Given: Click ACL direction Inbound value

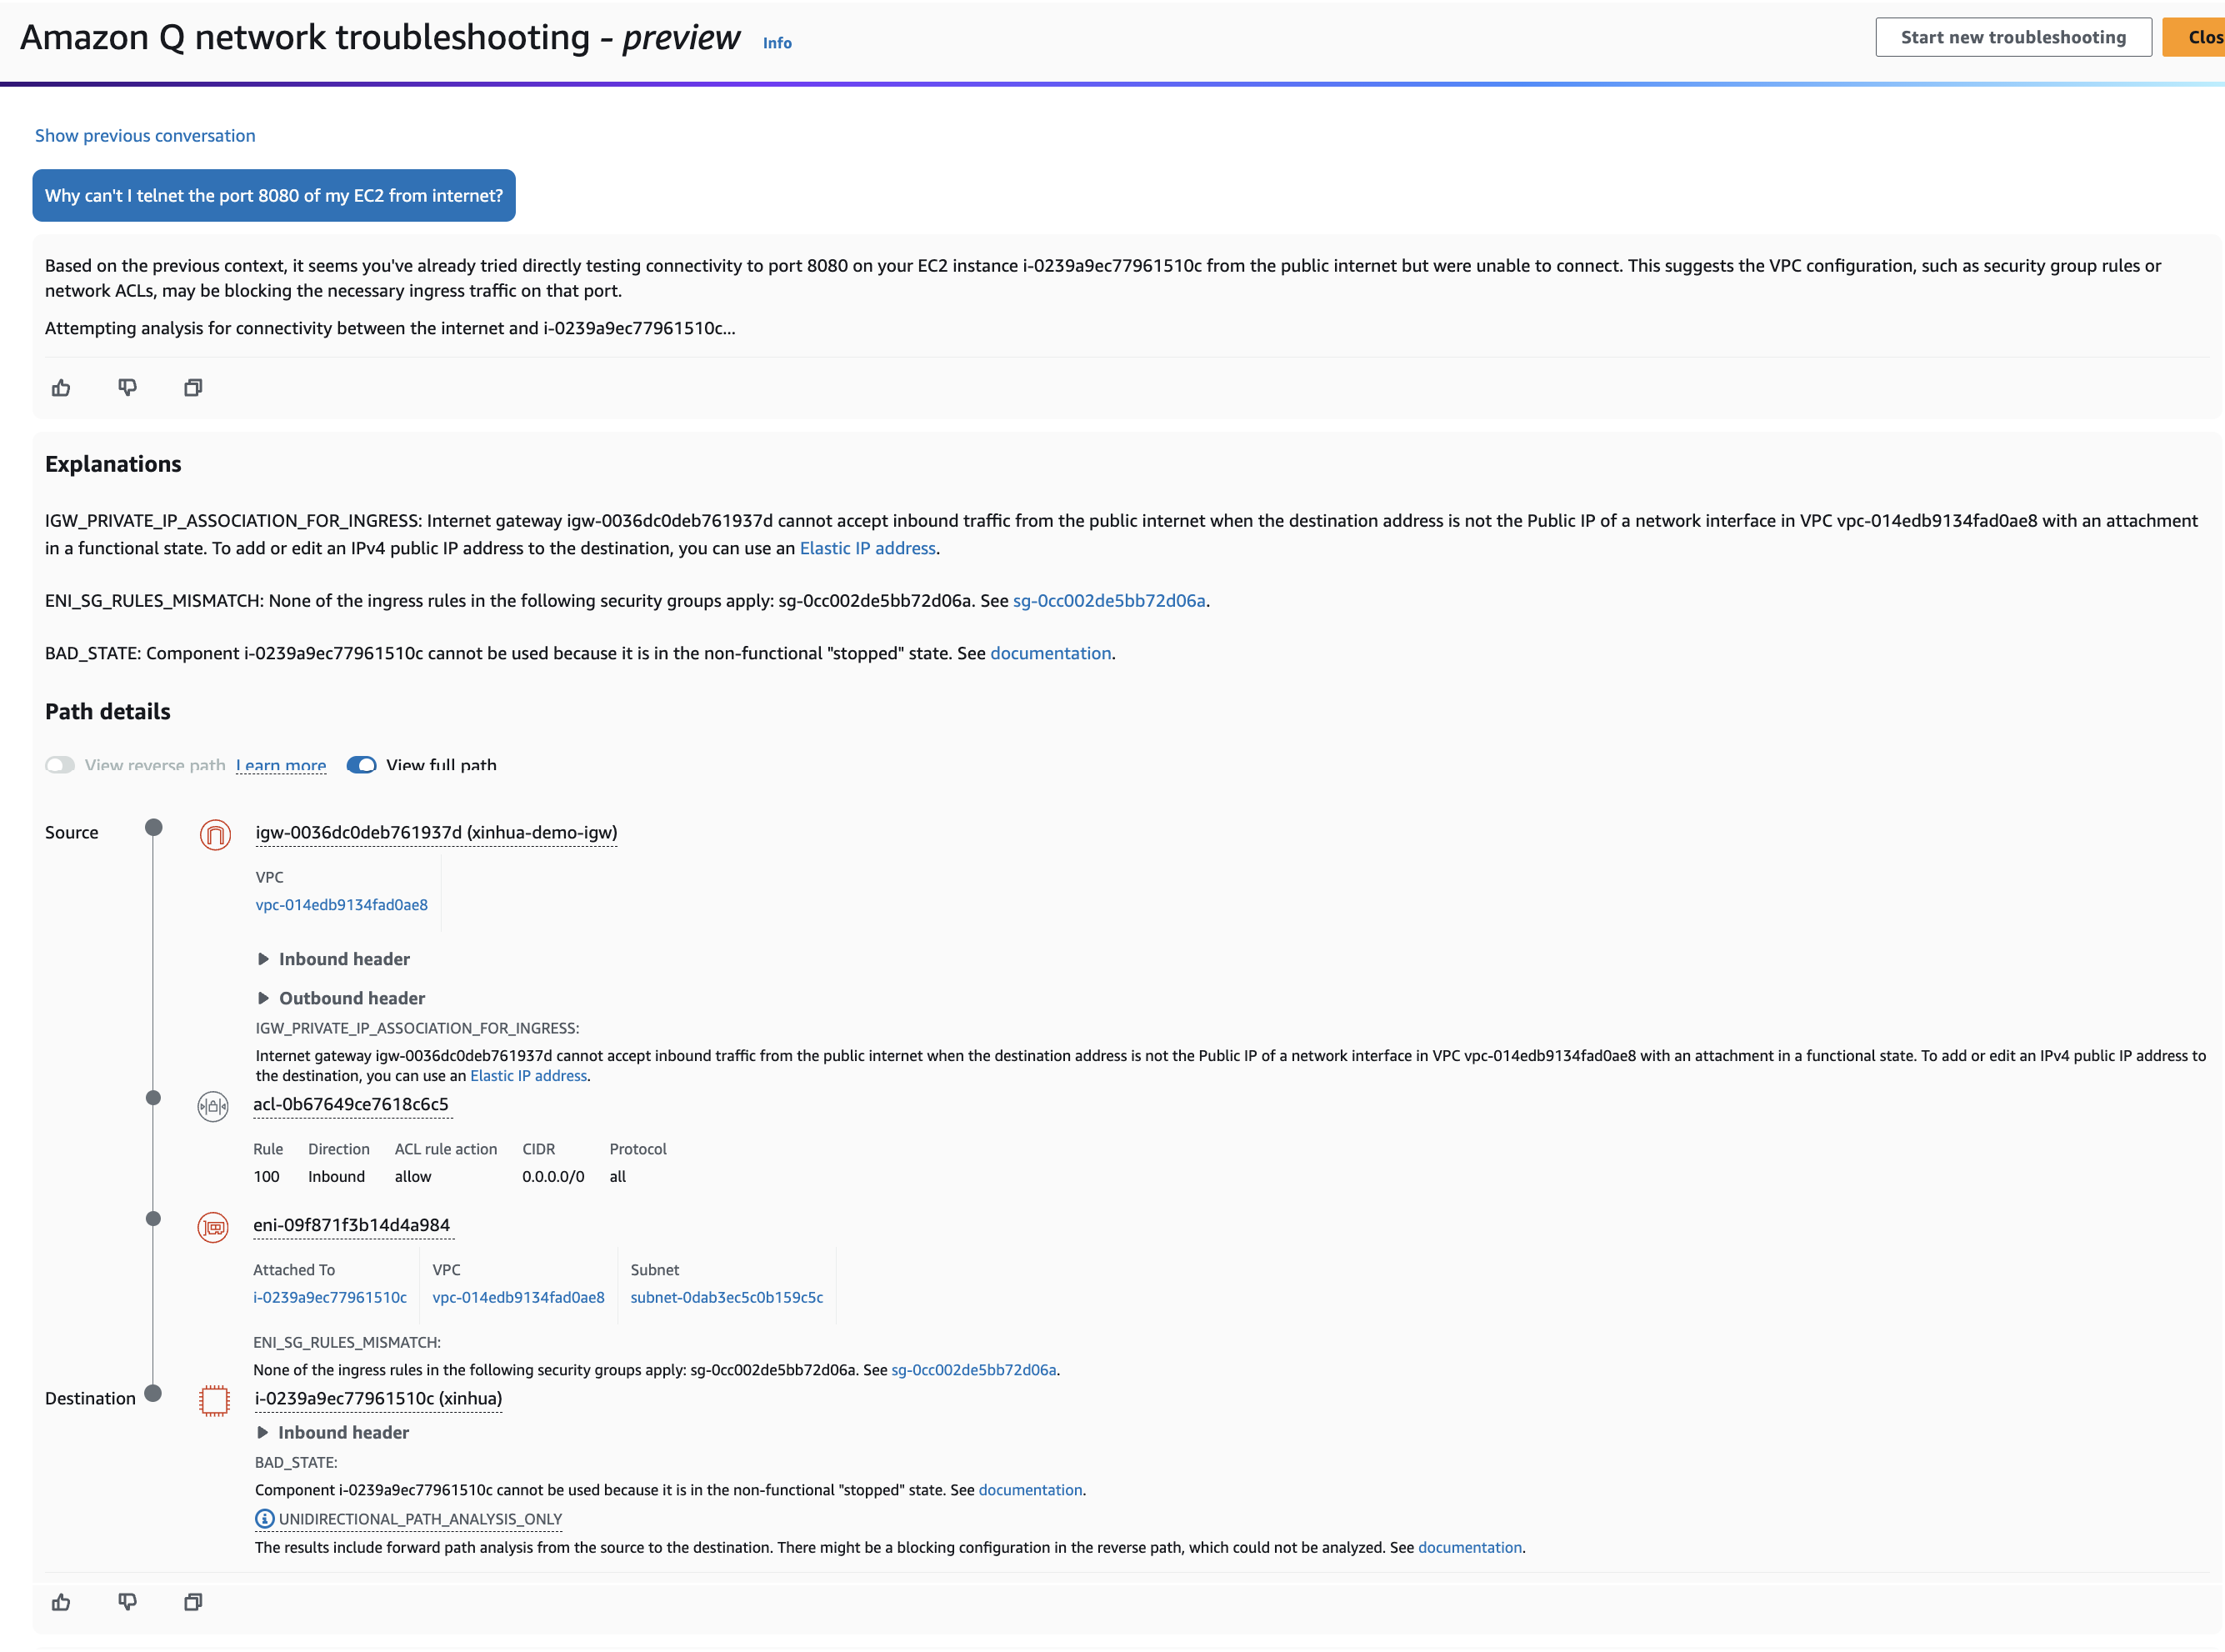Looking at the screenshot, I should click(x=336, y=1177).
